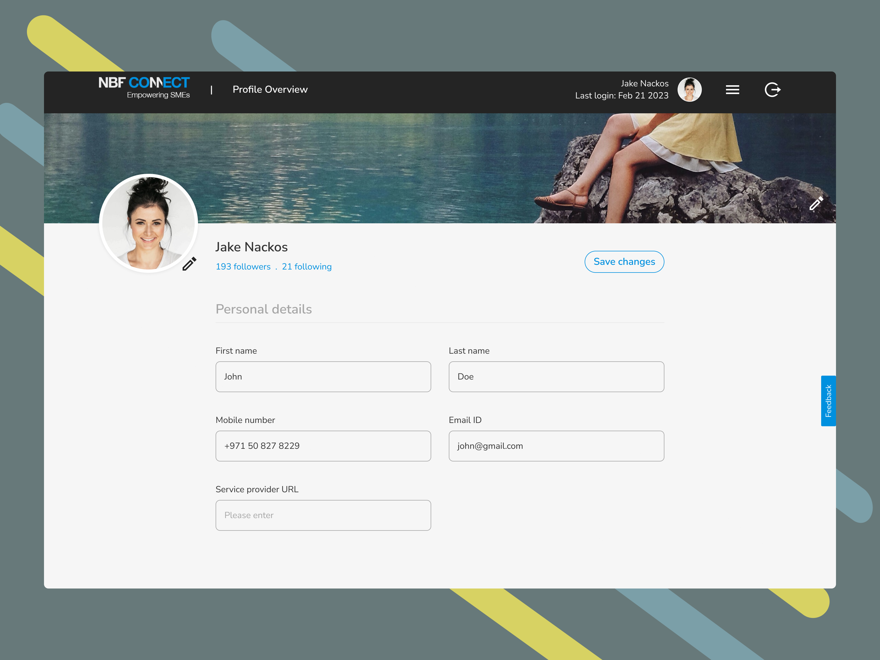This screenshot has width=880, height=660.
Task: Select the Email ID field with john@gmail.com
Action: 556,446
